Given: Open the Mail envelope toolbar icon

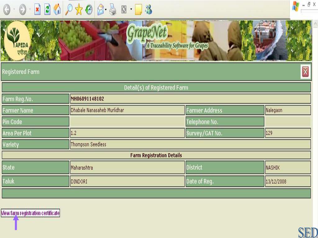Looking at the screenshot, I should click(101, 10).
